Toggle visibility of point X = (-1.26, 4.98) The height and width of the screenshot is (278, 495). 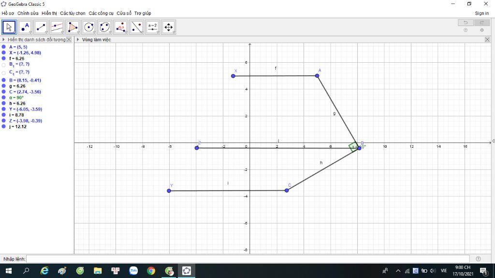pyautogui.click(x=4, y=53)
